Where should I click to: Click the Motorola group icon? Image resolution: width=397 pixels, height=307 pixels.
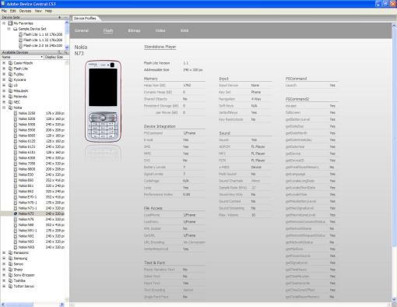tap(10, 97)
